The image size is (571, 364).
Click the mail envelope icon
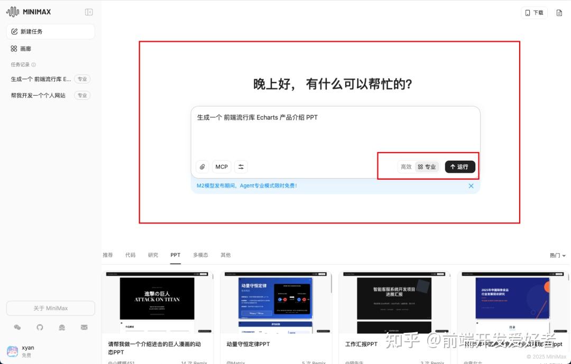pyautogui.click(x=84, y=328)
